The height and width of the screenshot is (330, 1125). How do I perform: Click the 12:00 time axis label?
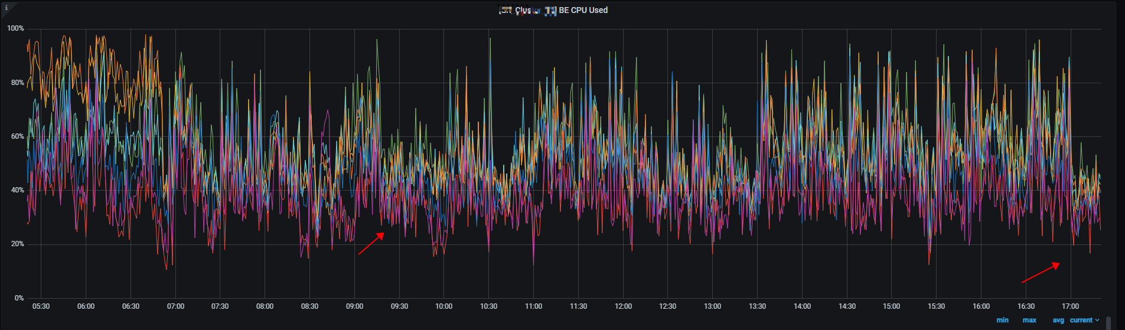tap(623, 306)
